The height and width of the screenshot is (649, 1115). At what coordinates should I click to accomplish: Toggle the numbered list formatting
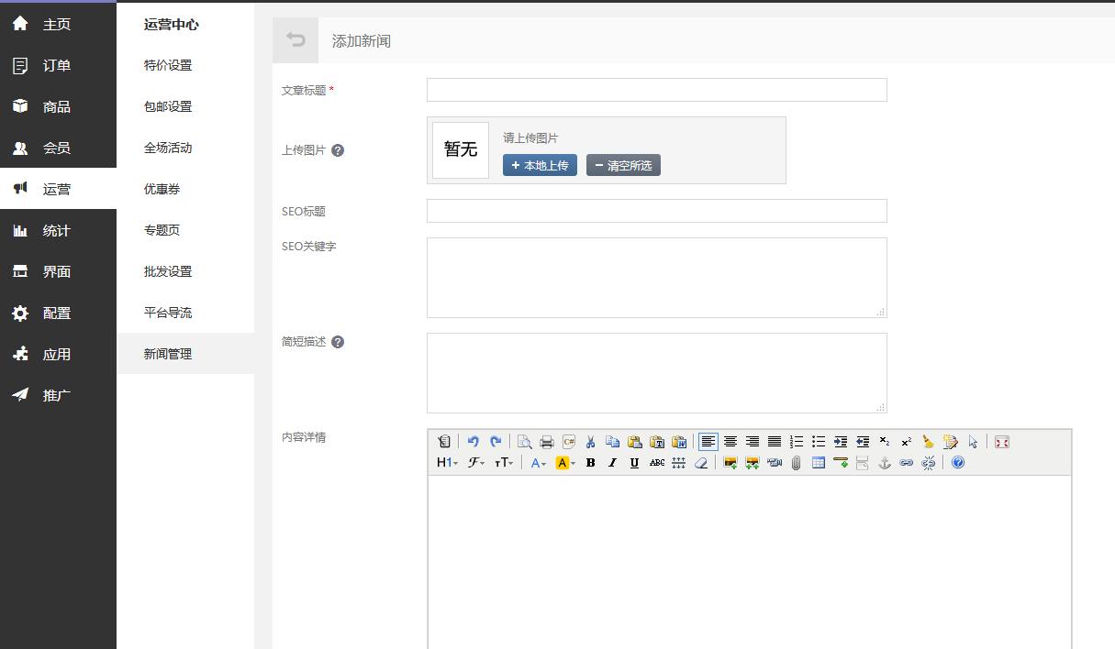click(796, 441)
